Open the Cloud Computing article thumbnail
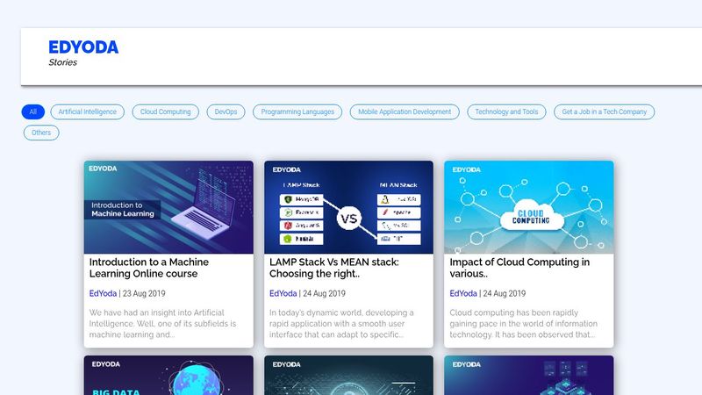Image resolution: width=702 pixels, height=395 pixels. point(528,207)
